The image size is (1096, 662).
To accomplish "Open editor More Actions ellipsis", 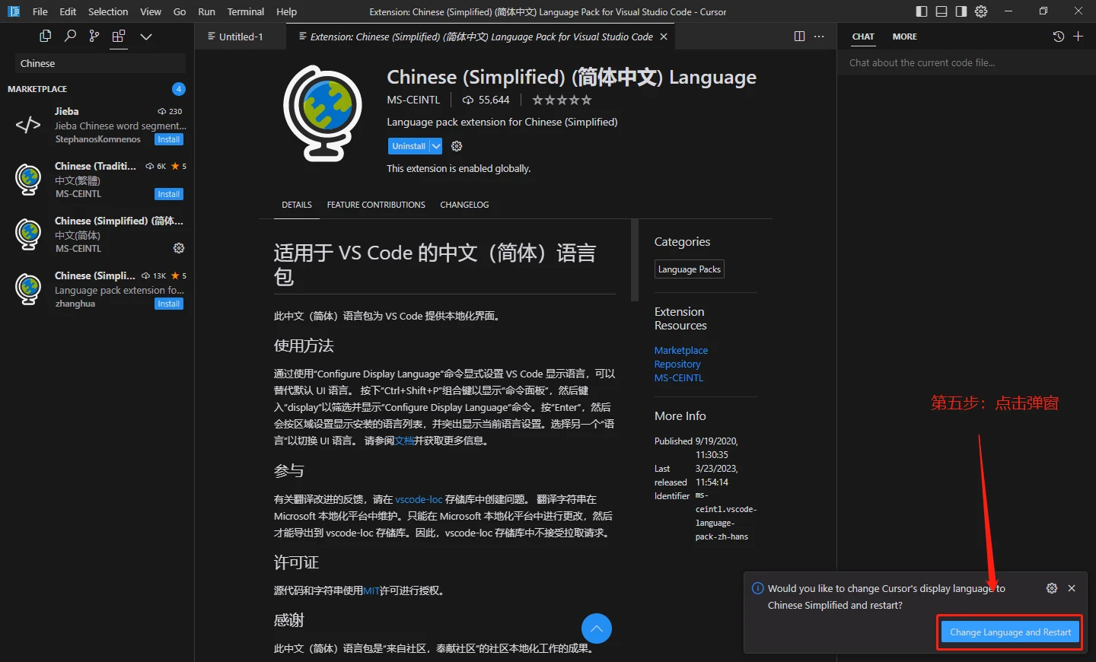I will (819, 37).
